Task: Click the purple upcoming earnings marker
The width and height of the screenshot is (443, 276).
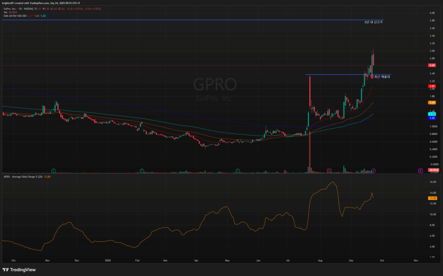Action: coord(421,171)
